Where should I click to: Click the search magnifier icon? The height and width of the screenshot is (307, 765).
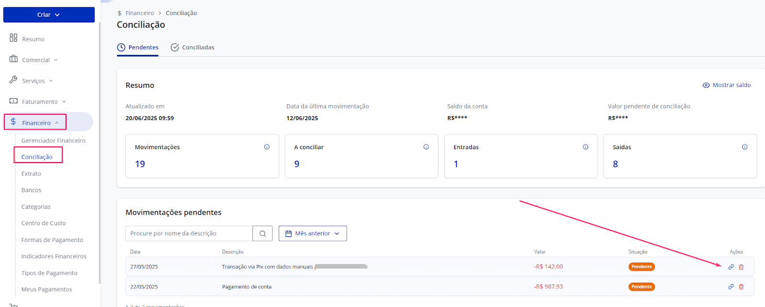[262, 233]
